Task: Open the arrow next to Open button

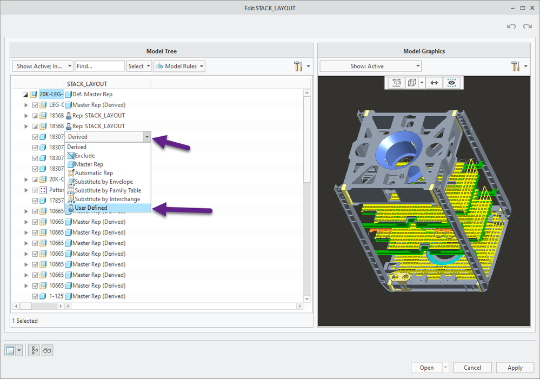Action: coord(445,368)
